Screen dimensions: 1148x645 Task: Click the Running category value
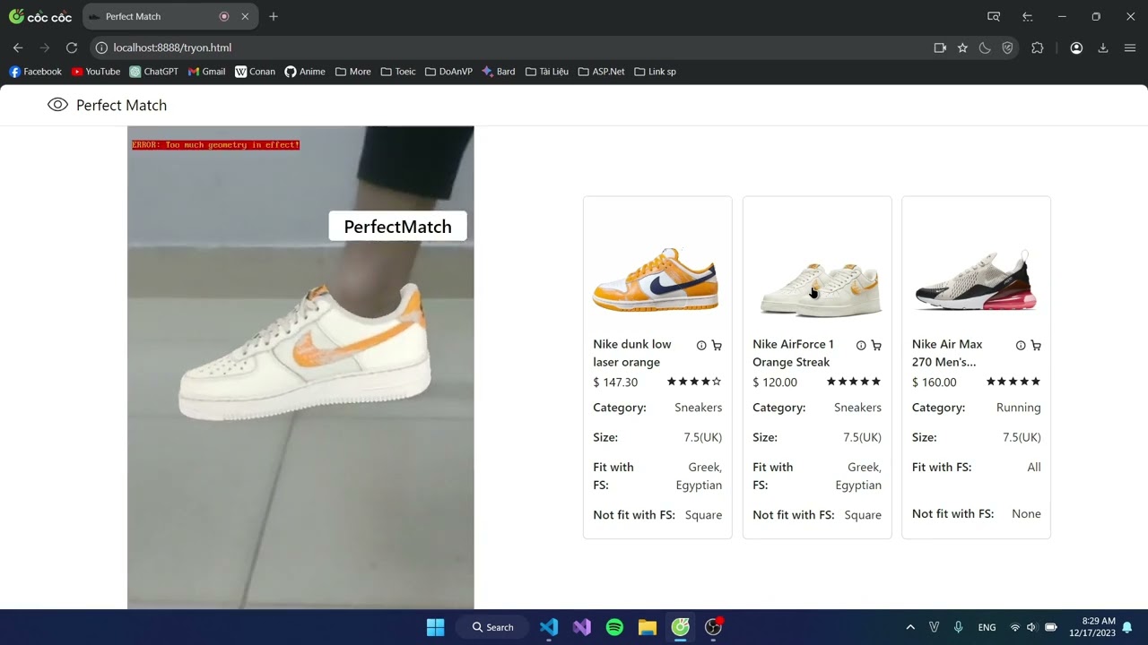[1019, 408]
